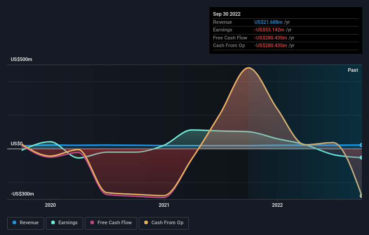Toggle the Cash From Op legend button
This screenshot has height=235, width=369.
click(x=164, y=223)
